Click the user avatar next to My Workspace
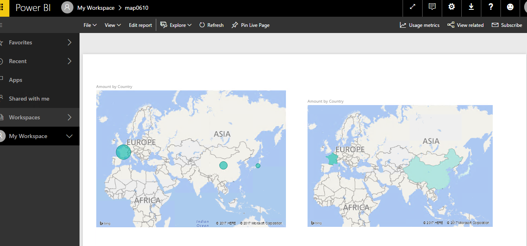This screenshot has height=246, width=527. click(x=67, y=7)
